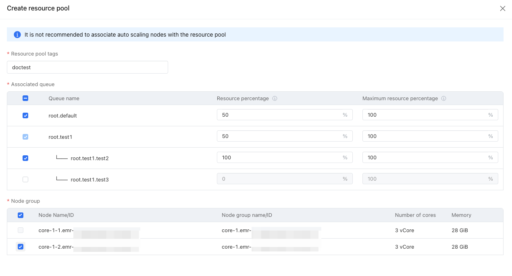Edit the root.default maximum resource percentage field
512x276 pixels.
coord(430,115)
